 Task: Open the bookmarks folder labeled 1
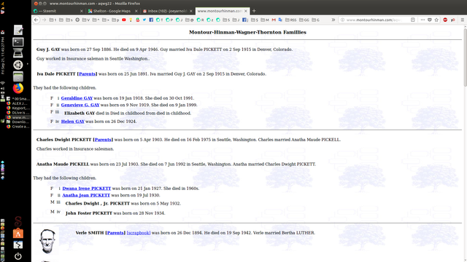click(53, 20)
